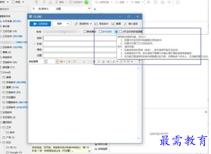Open the font size dropdown
The width and height of the screenshot is (211, 154).
[x=57, y=61]
